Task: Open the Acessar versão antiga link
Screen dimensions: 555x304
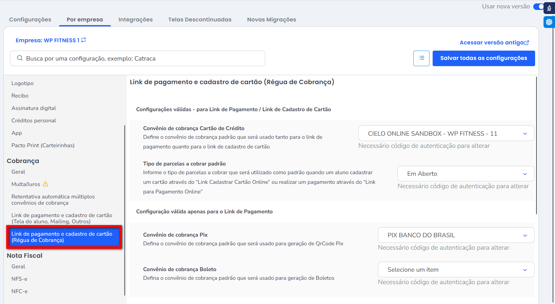Action: [x=491, y=43]
